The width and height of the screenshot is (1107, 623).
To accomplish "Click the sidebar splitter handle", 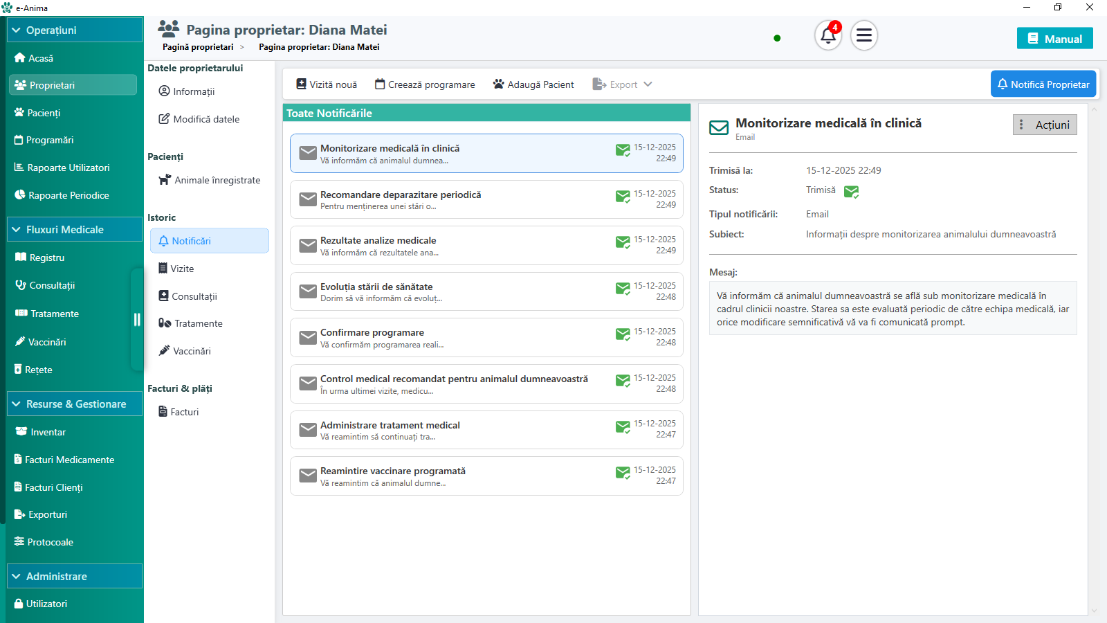I will [137, 319].
